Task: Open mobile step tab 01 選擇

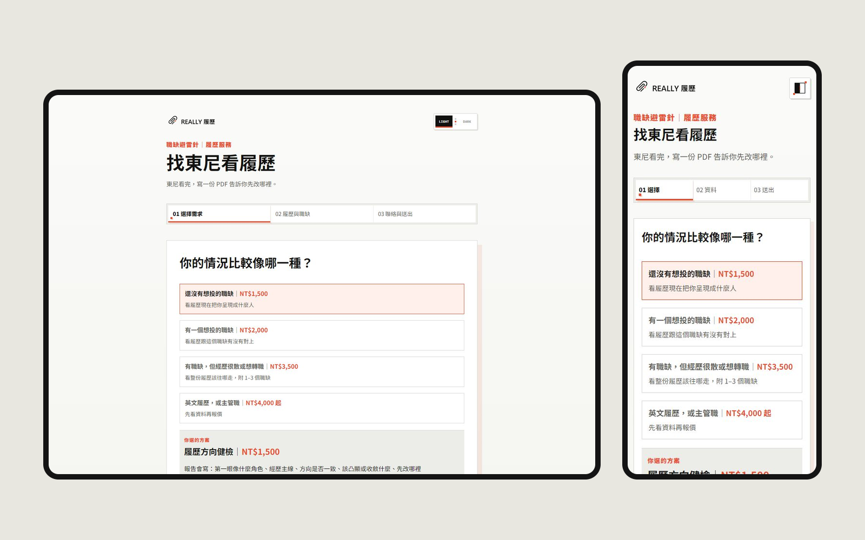Action: click(x=664, y=190)
